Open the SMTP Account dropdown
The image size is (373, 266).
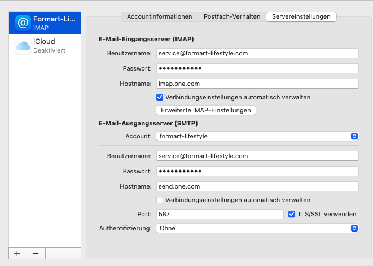[257, 136]
